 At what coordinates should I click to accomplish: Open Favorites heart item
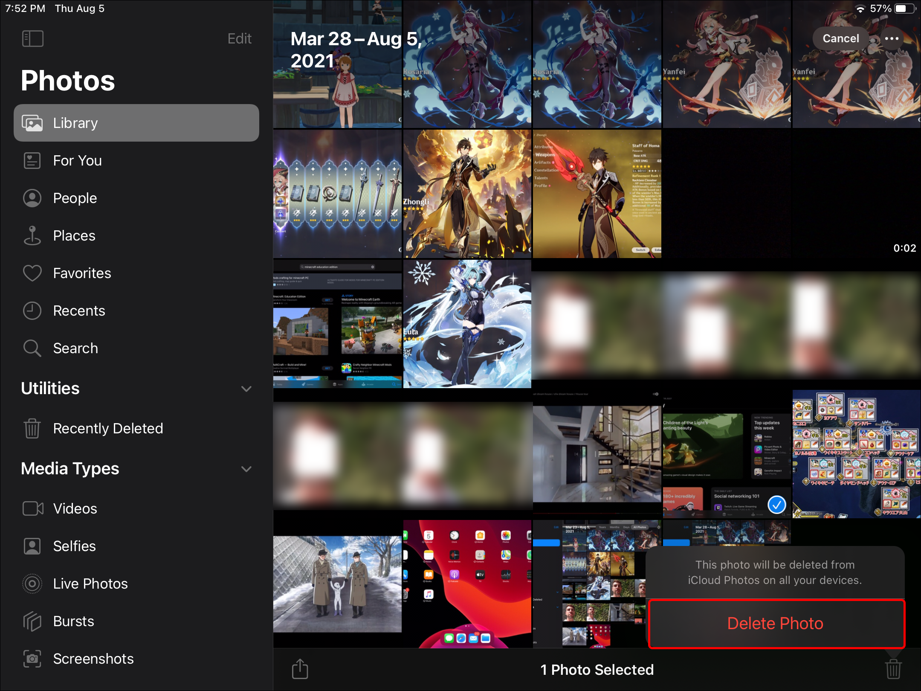pos(82,273)
